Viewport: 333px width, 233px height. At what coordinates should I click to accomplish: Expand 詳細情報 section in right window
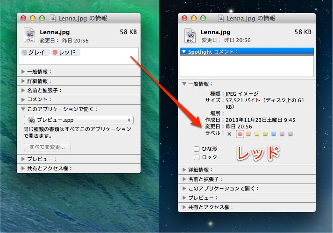pyautogui.click(x=184, y=169)
